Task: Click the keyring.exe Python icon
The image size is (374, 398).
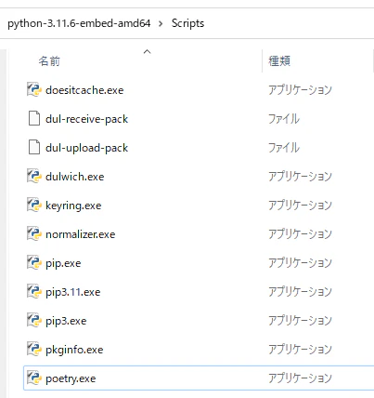Action: tap(34, 206)
